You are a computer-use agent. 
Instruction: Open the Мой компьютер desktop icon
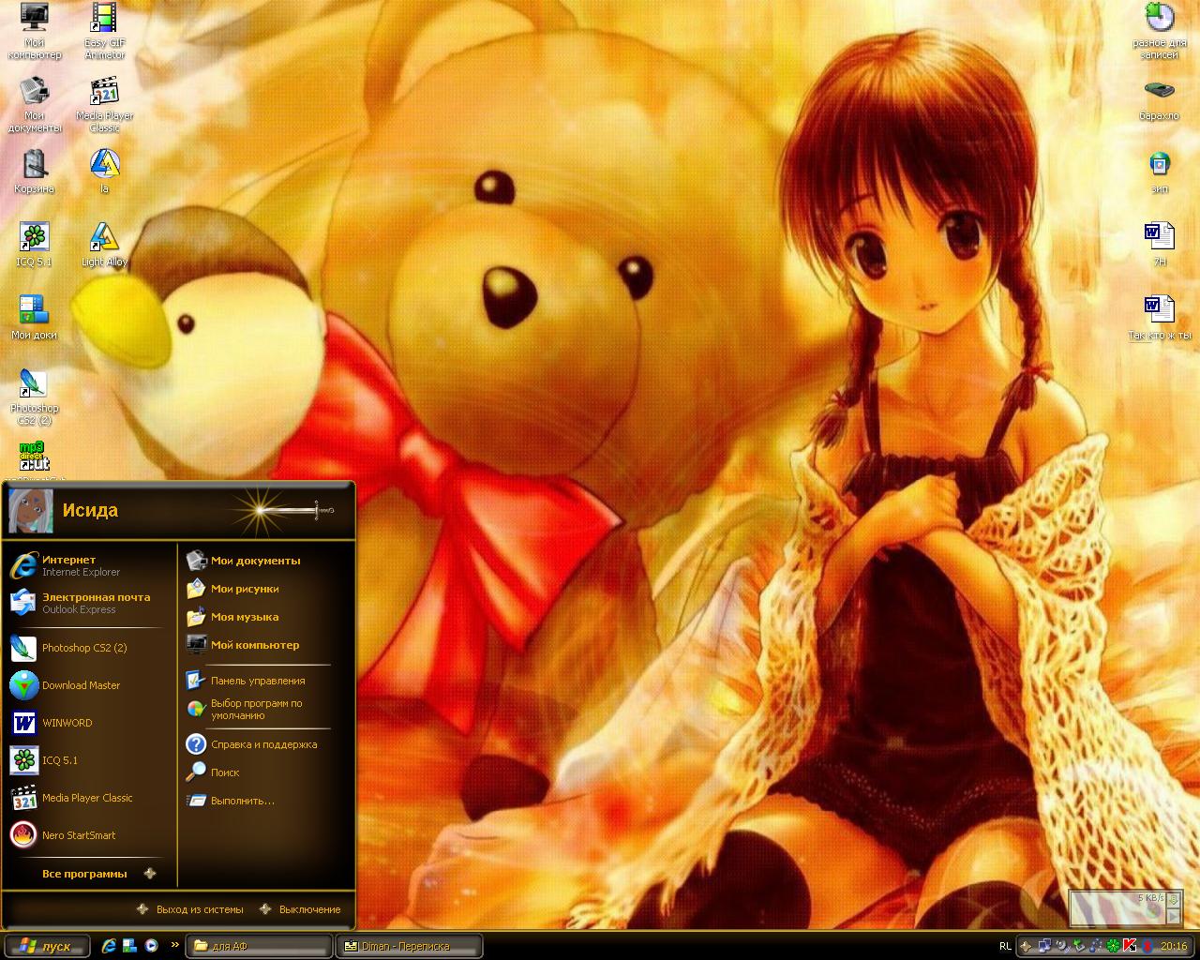(35, 31)
